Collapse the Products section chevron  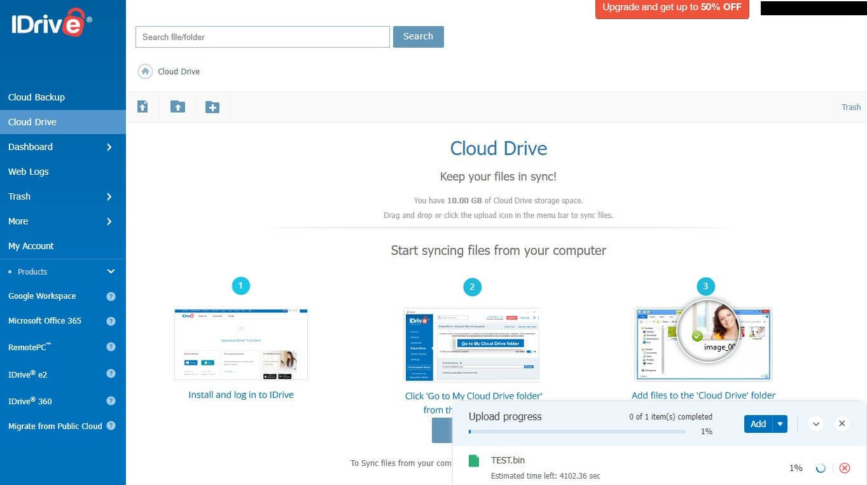click(x=111, y=271)
